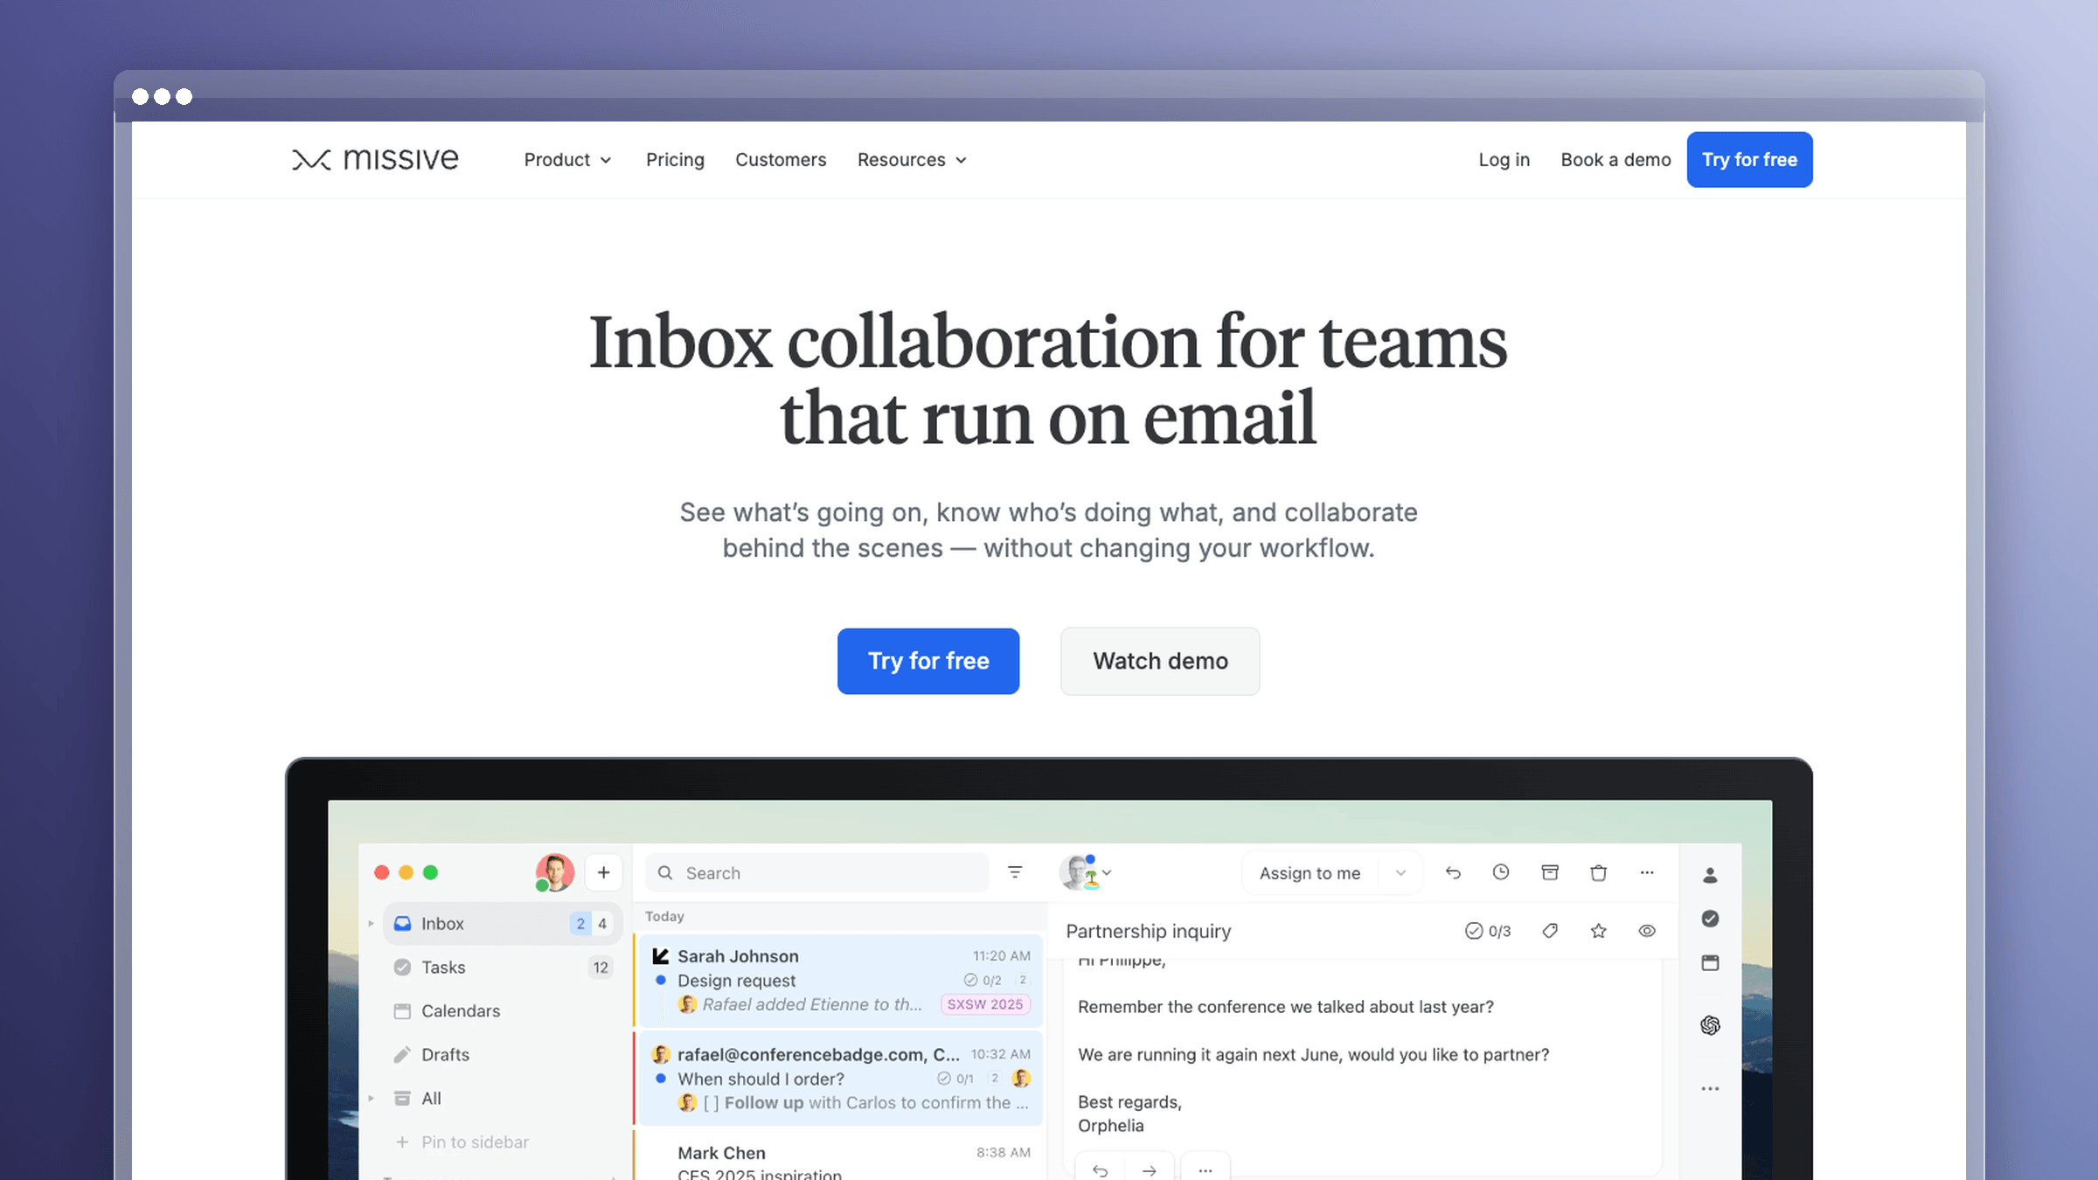Open the Book a demo link
Image resolution: width=2098 pixels, height=1180 pixels.
pos(1615,160)
